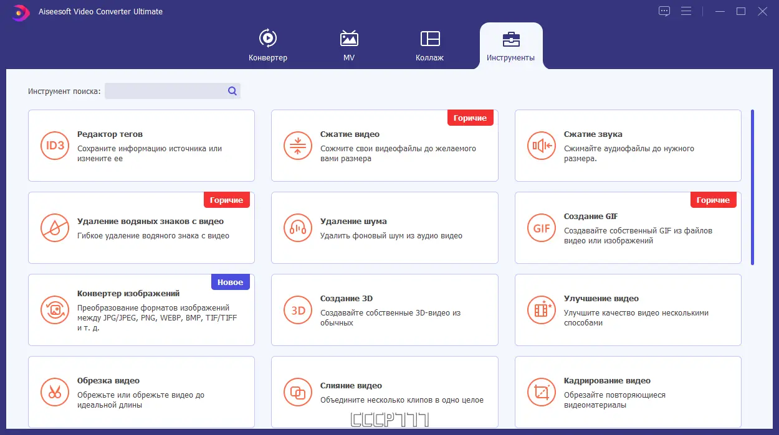Click description 'Создавайте собственные 3D-видео из обычных'
Image resolution: width=779 pixels, height=435 pixels.
tap(391, 318)
